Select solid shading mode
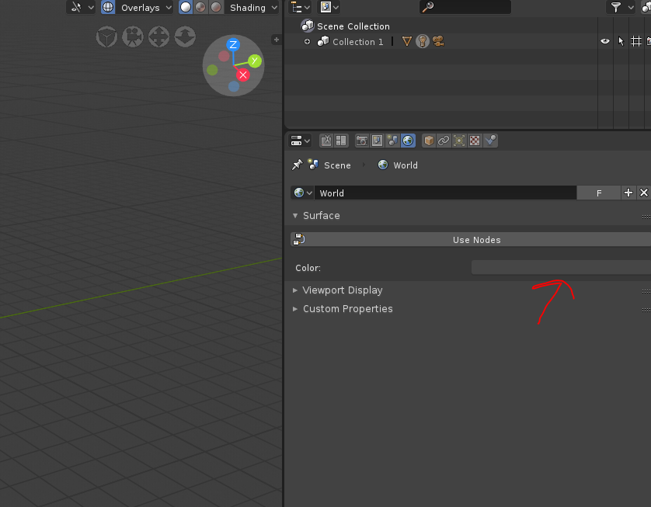The image size is (651, 507). [186, 7]
